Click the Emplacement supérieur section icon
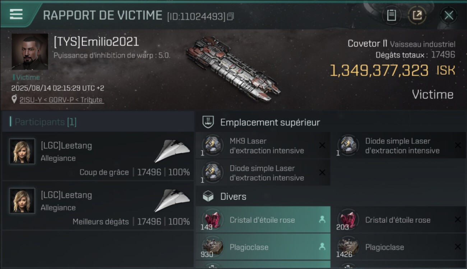 point(208,122)
